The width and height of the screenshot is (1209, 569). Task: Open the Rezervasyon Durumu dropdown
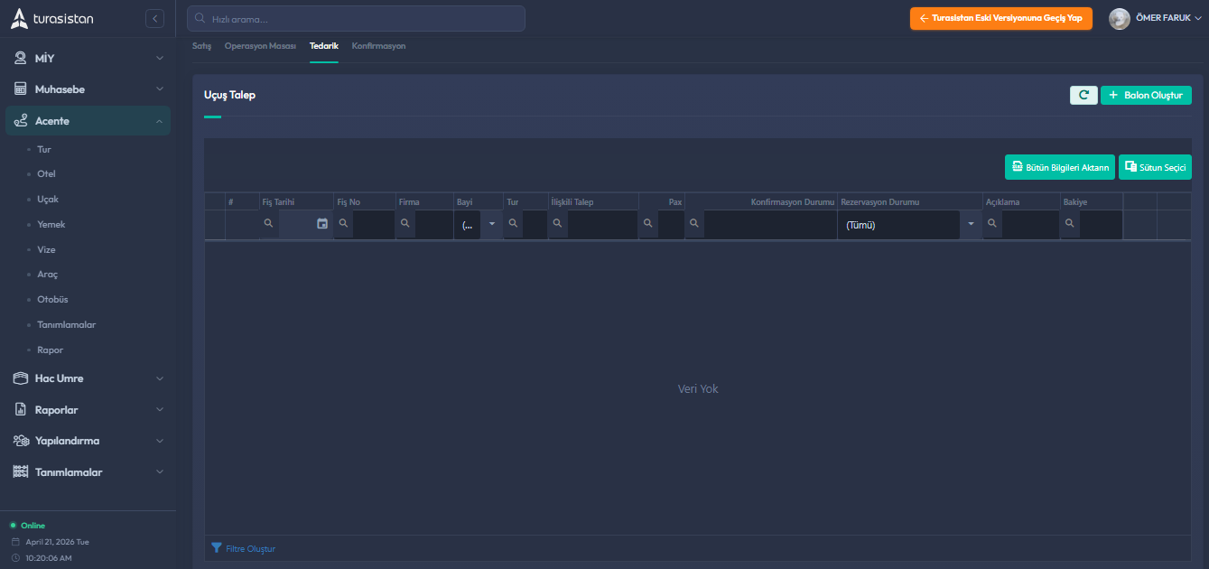(x=971, y=225)
